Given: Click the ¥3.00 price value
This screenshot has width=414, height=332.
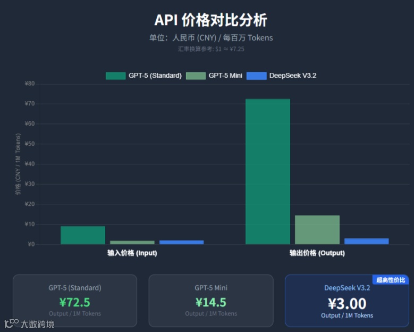Looking at the screenshot, I should coord(347,303).
